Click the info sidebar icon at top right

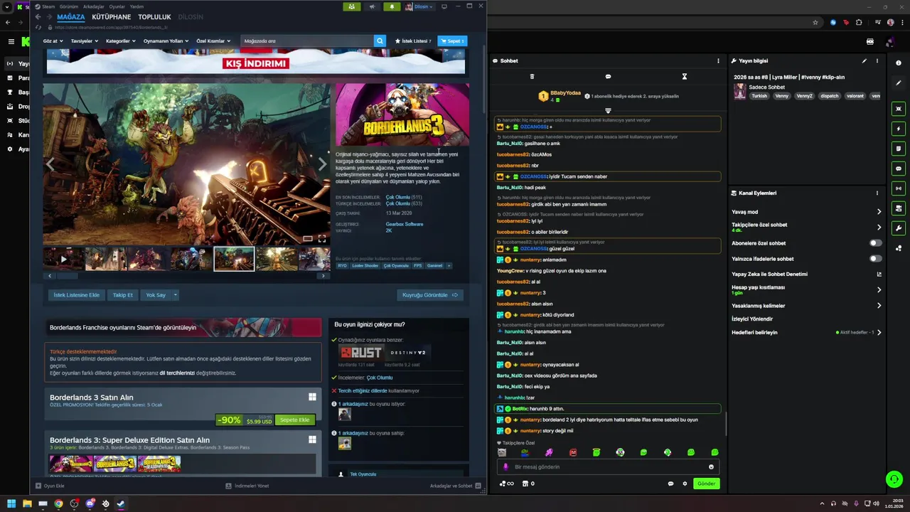(x=899, y=63)
